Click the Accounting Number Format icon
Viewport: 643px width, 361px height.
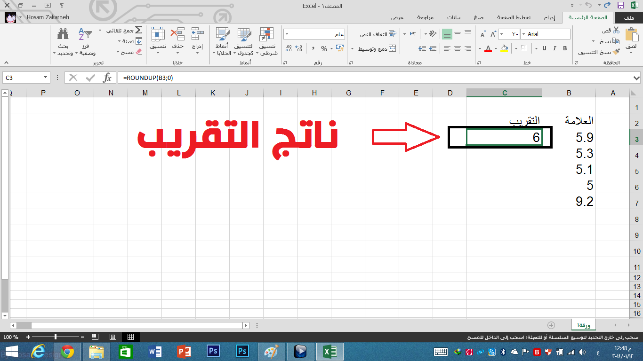click(x=340, y=48)
